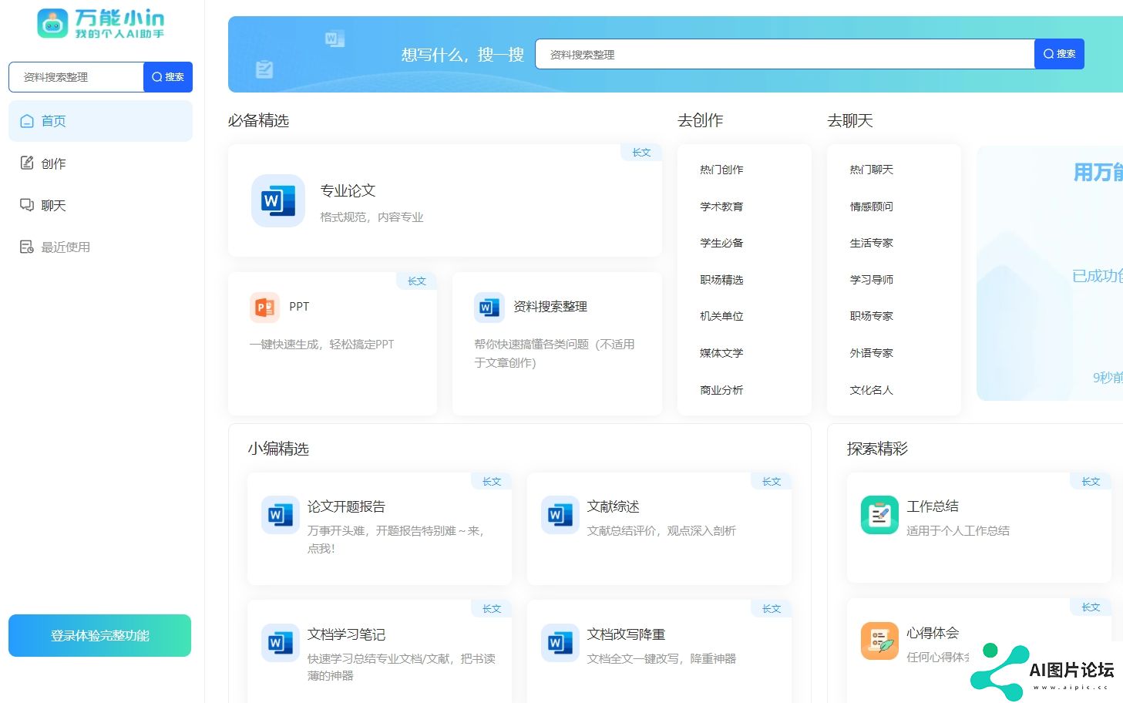Screen dimensions: 1123x703
Task: Open 聊天 in the sidebar
Action: point(100,205)
